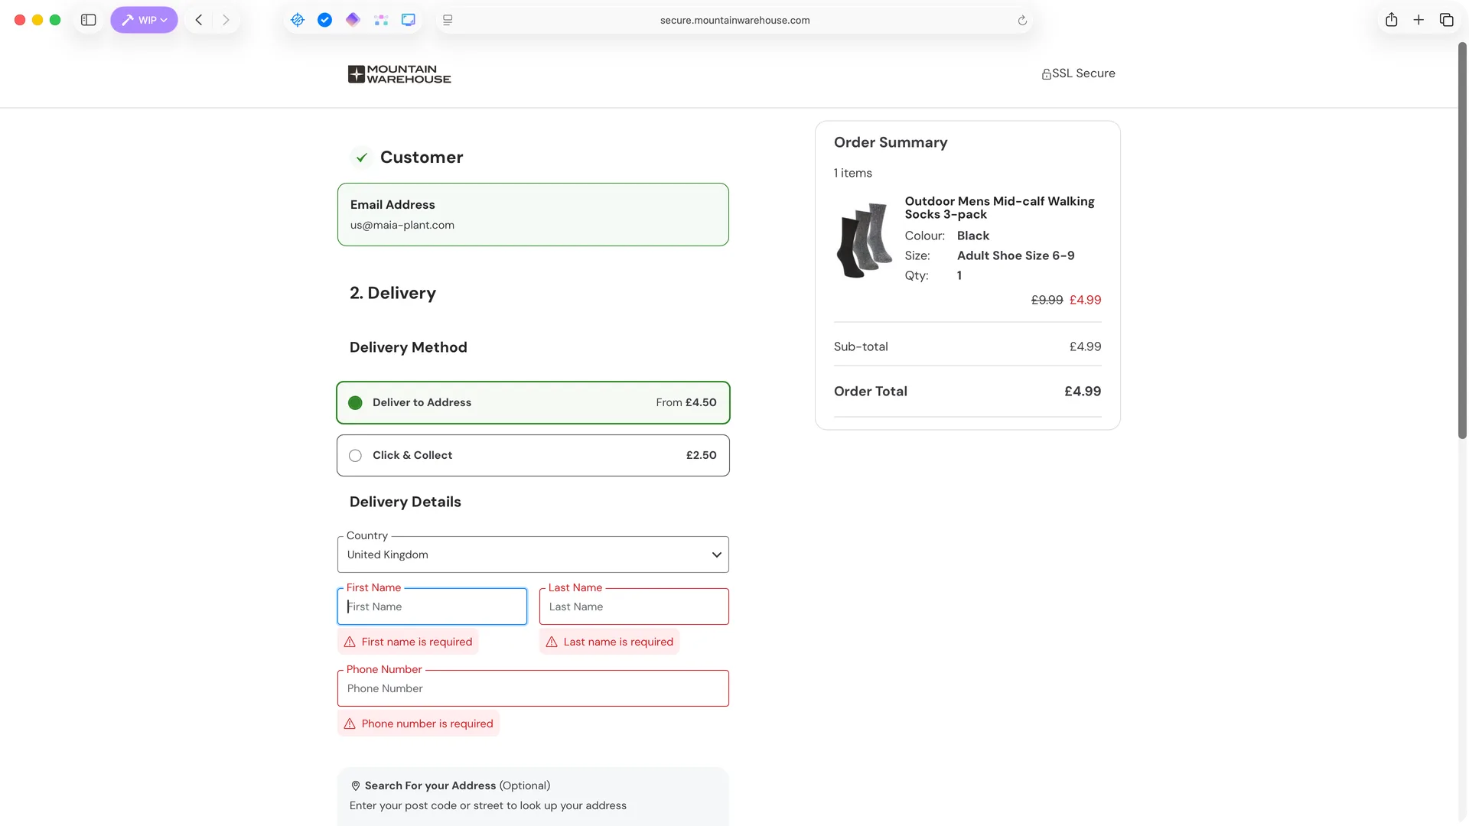1469x826 pixels.
Task: Select Click & Collect radio option
Action: (x=356, y=456)
